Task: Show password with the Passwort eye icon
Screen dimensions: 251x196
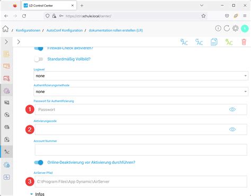Action: coord(232,109)
